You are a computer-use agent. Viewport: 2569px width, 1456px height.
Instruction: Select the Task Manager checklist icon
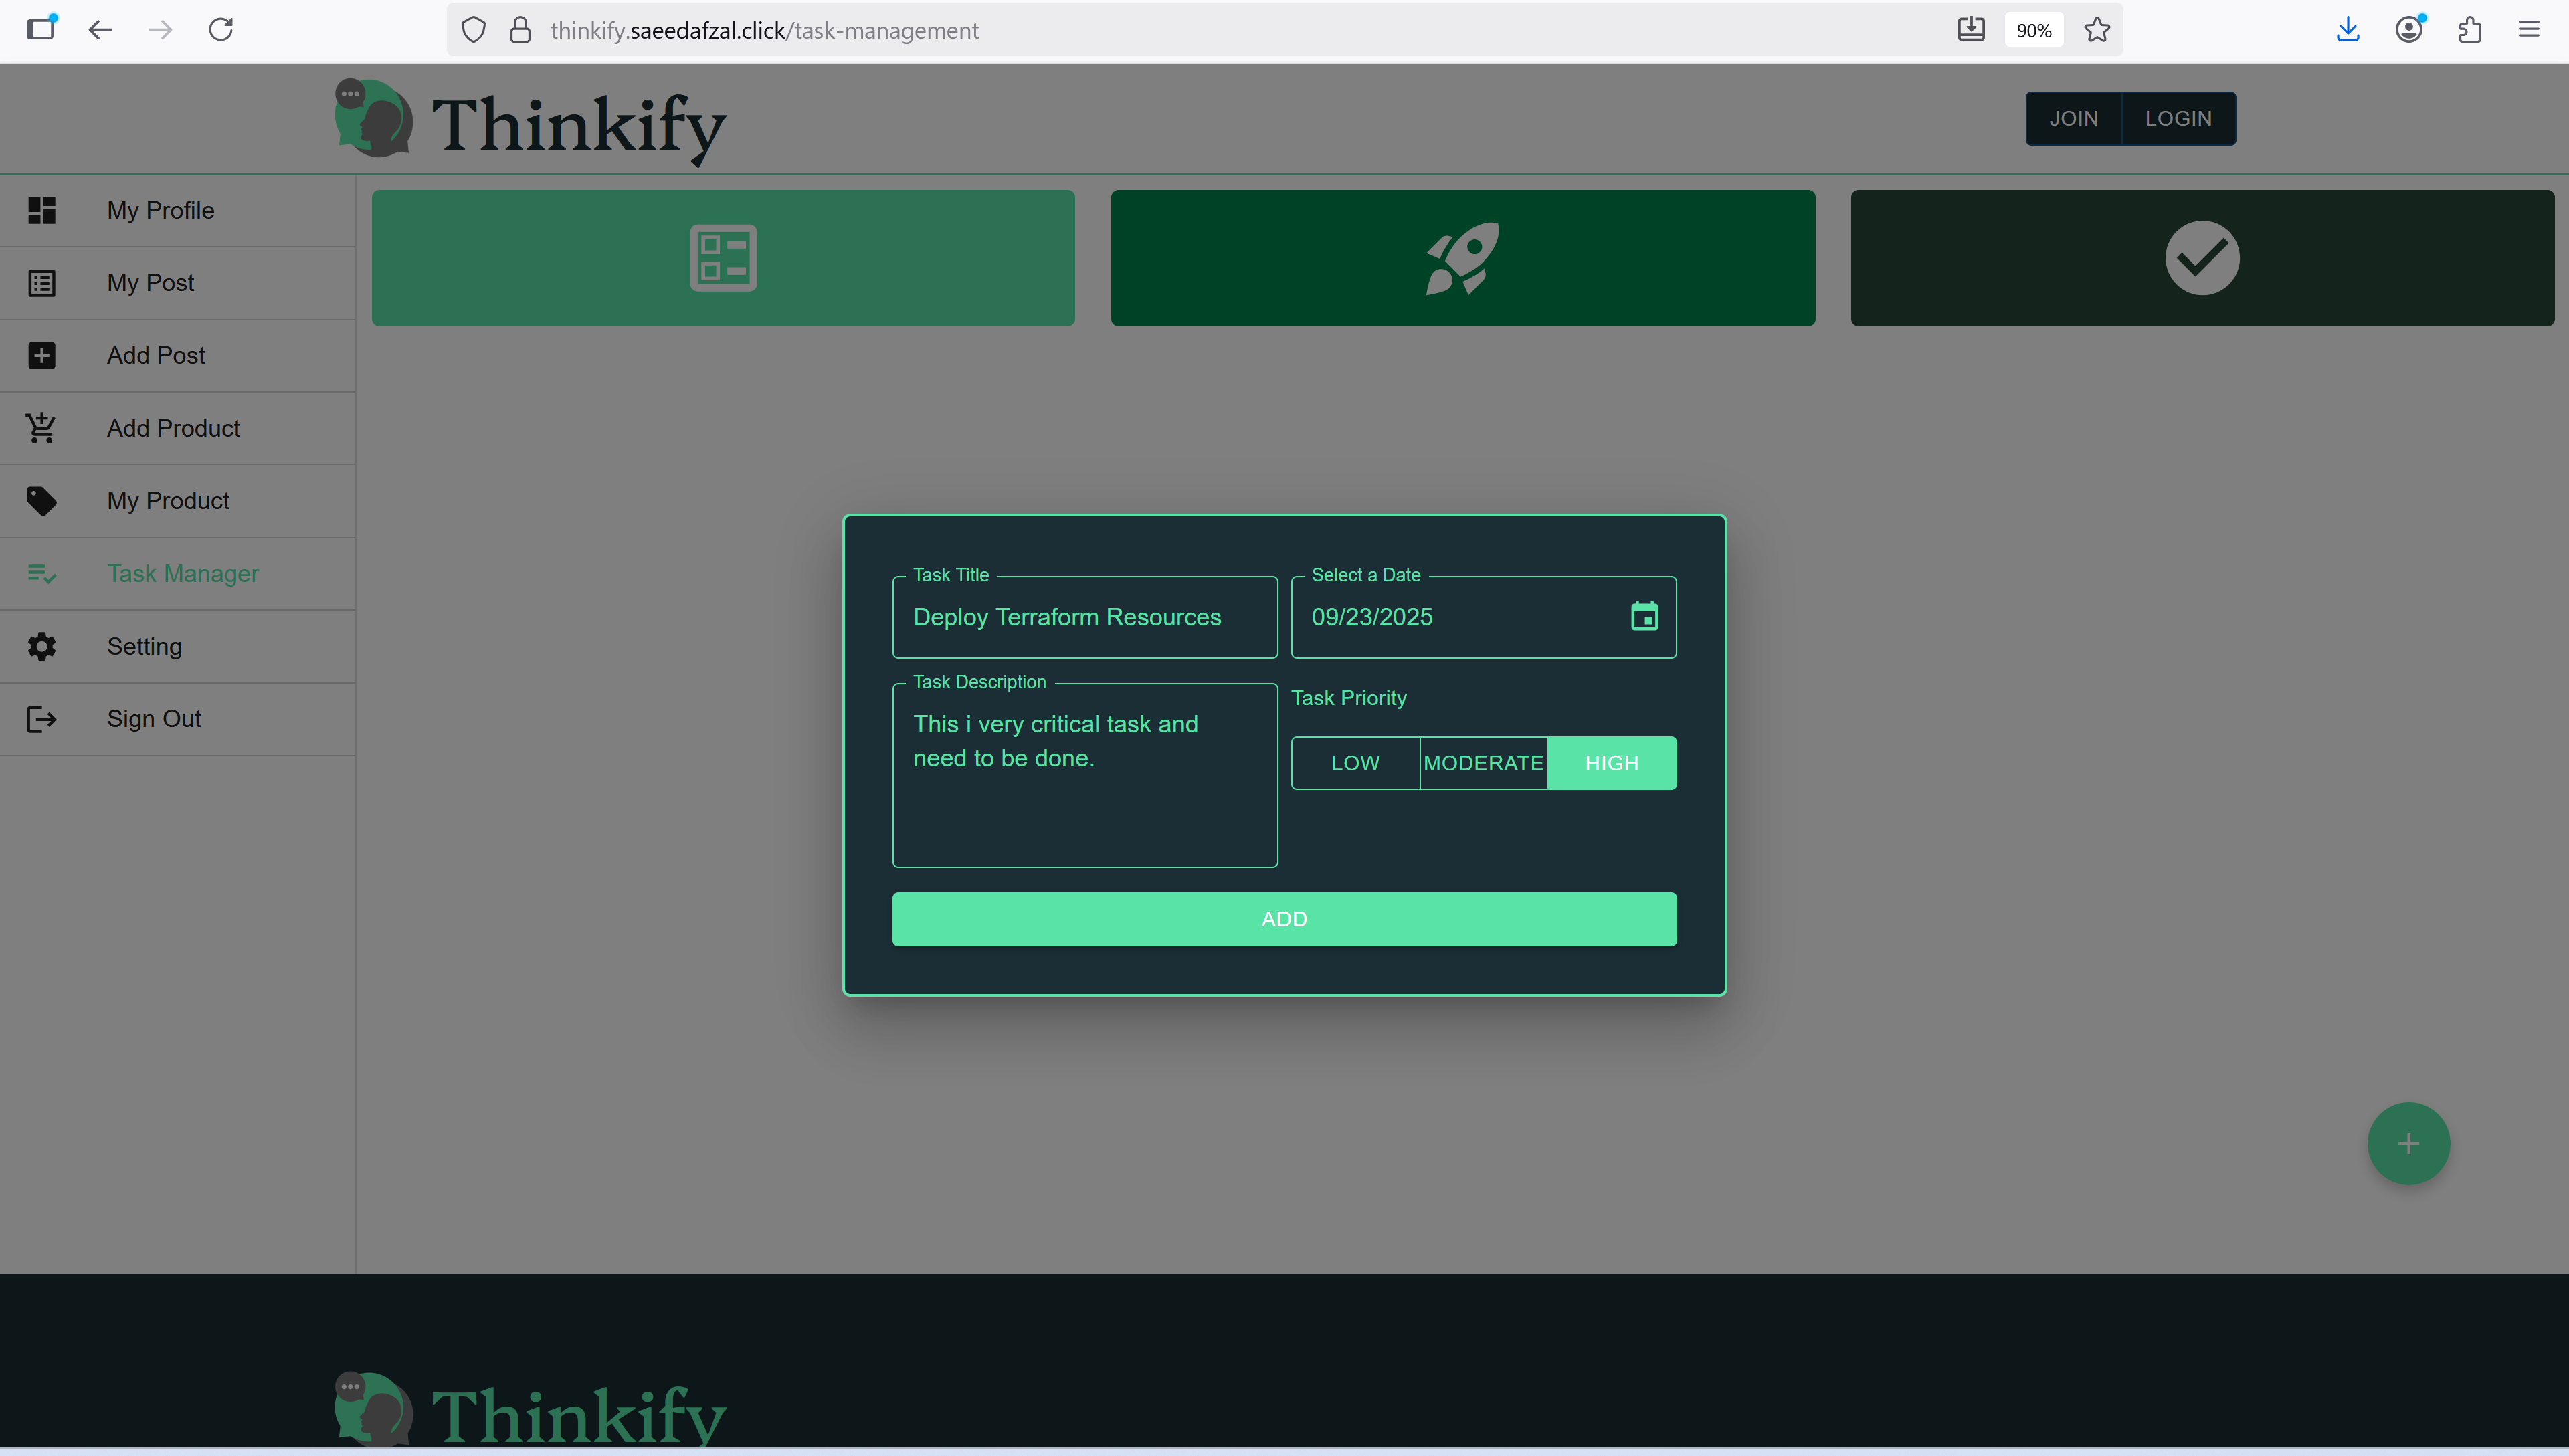pyautogui.click(x=41, y=573)
